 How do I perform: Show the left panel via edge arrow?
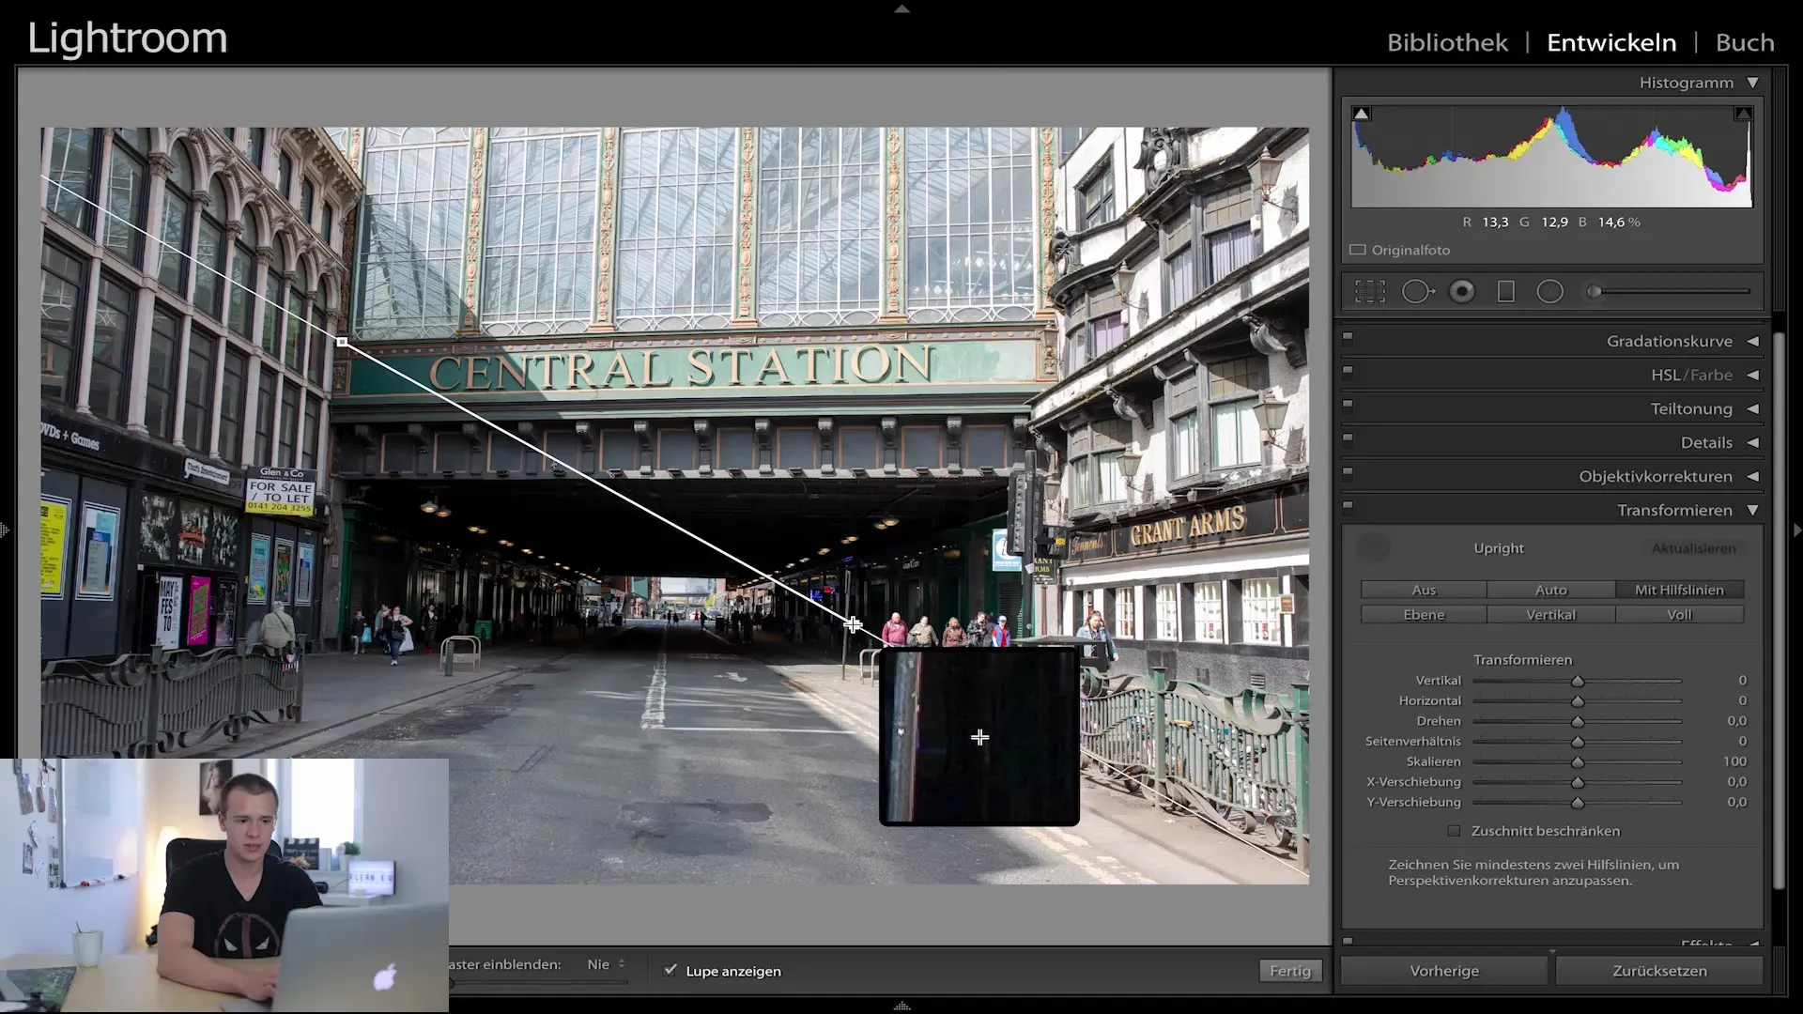pyautogui.click(x=5, y=530)
